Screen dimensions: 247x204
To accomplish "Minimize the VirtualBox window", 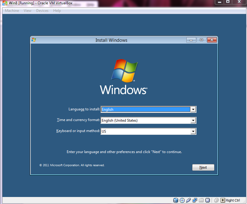I will click(220, 2).
